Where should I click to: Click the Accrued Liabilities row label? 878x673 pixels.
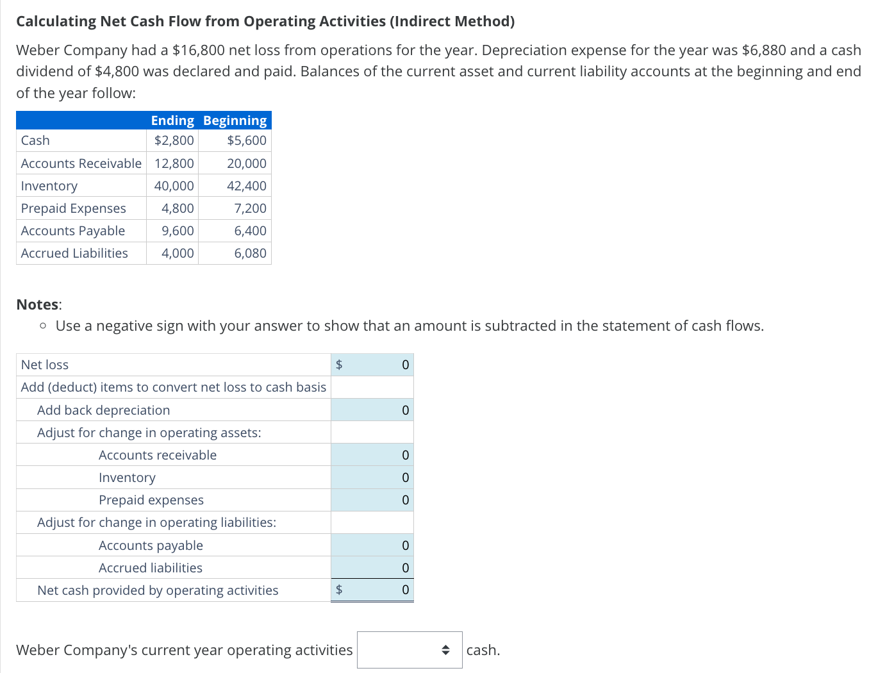pos(74,253)
